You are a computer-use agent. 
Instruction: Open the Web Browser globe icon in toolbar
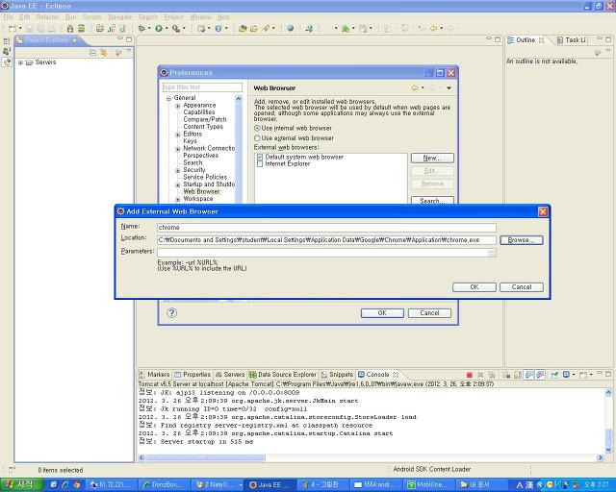291,28
